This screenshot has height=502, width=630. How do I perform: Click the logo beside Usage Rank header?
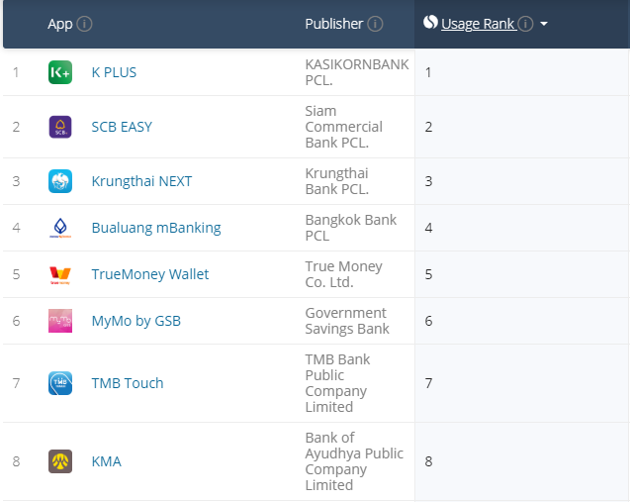point(430,22)
